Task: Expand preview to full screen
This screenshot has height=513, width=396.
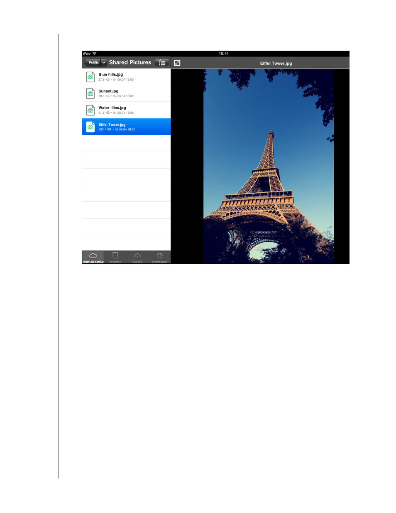Action: [177, 63]
